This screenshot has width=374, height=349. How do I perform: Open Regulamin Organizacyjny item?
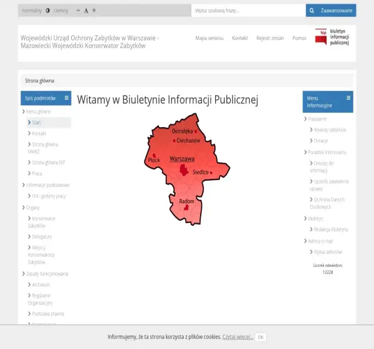[x=41, y=299]
